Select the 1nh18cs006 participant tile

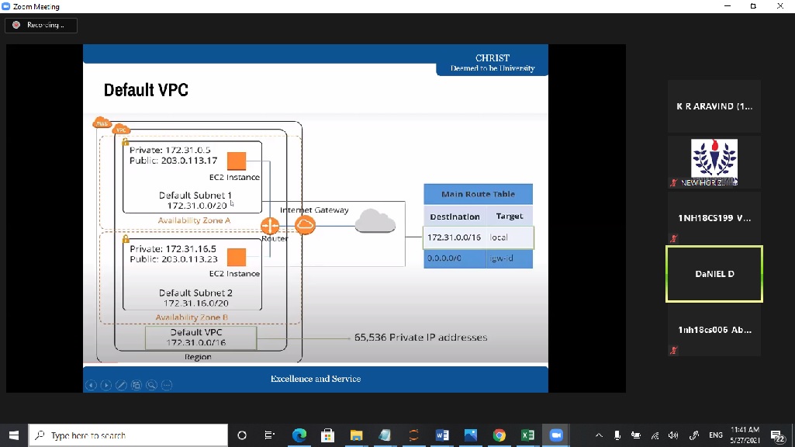point(714,330)
